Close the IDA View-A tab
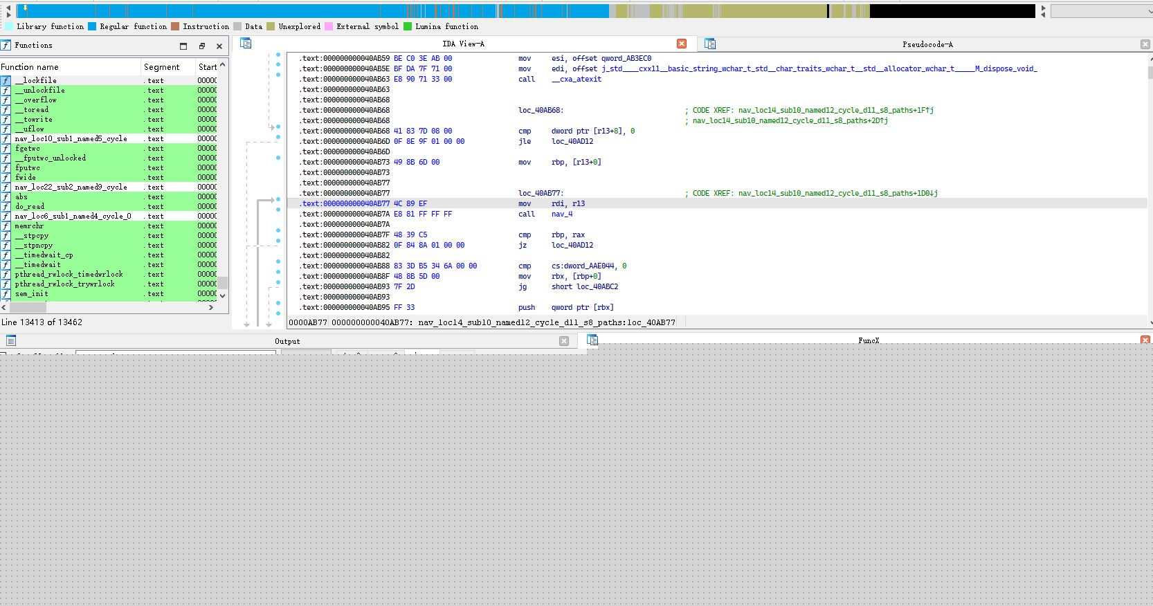This screenshot has height=606, width=1153. tap(682, 44)
